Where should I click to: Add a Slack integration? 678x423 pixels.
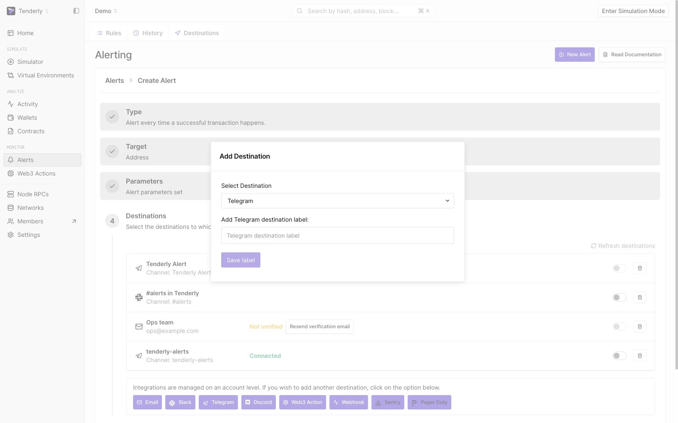[180, 402]
